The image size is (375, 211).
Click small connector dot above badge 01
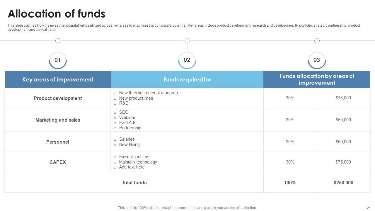pyautogui.click(x=58, y=41)
